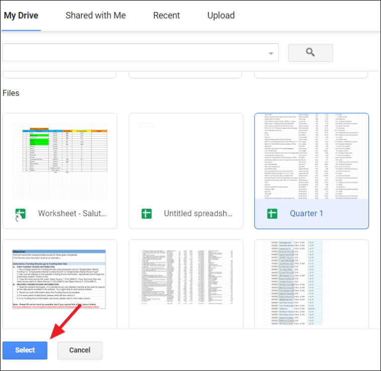This screenshot has height=371, width=381.
Task: Switch to the Recent tab
Action: 167,16
